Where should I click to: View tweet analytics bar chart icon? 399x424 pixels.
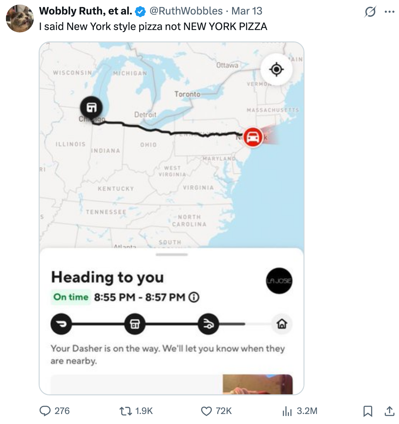[287, 411]
